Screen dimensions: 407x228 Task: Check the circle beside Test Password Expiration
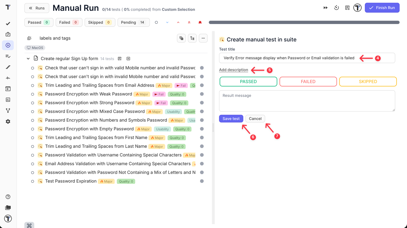coord(32,181)
